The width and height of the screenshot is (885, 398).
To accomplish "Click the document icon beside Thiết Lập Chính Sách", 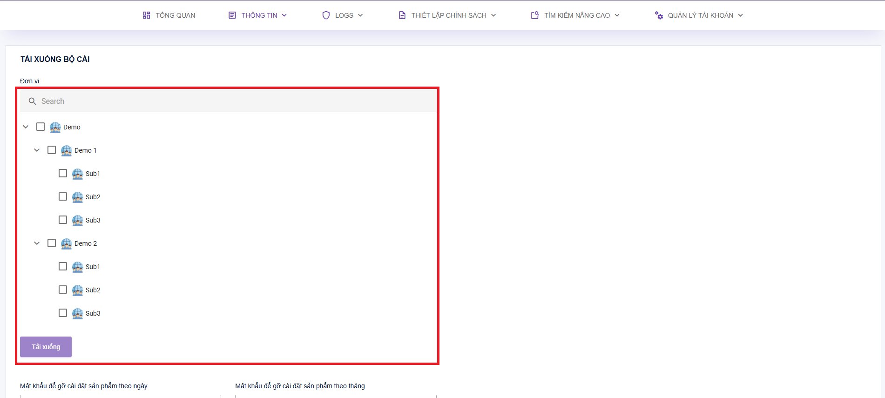I will [402, 15].
